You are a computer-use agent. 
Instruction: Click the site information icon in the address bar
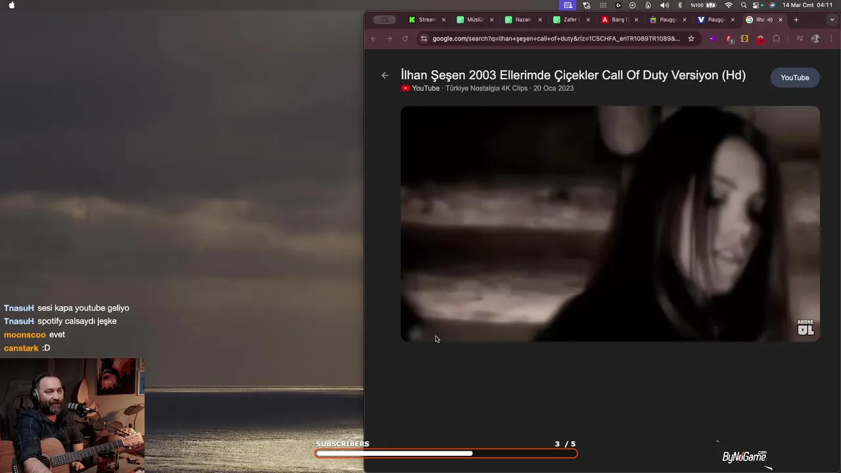coord(424,39)
